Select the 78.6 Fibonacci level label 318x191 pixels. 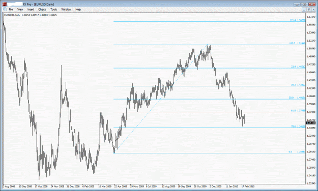tap(298, 126)
